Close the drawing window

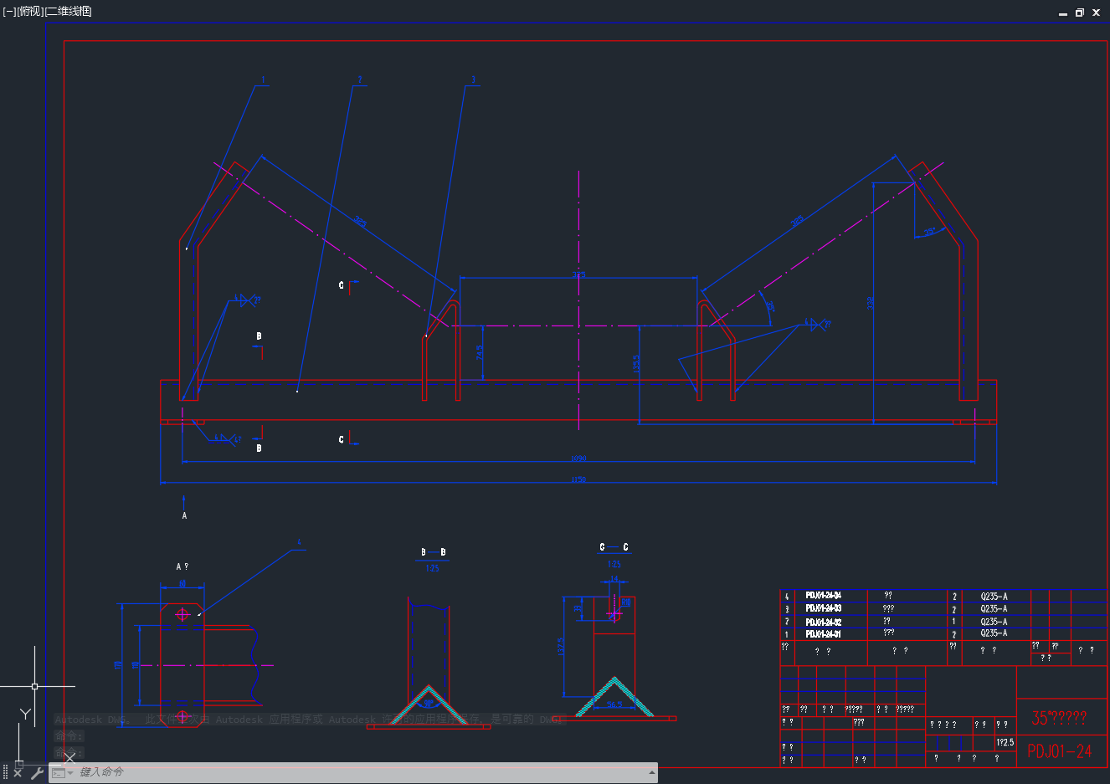pos(1097,13)
